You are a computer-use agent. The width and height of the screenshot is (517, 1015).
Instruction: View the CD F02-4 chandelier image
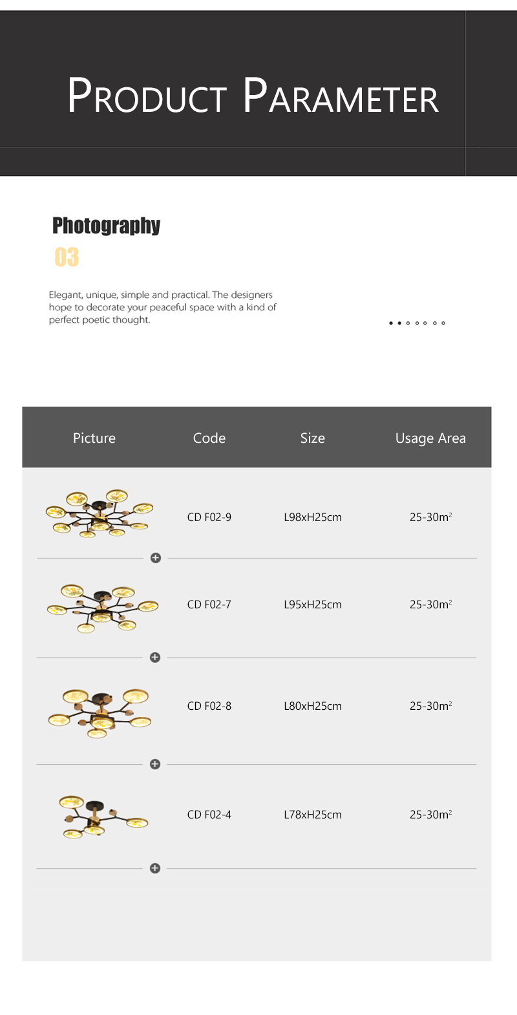[x=103, y=817]
